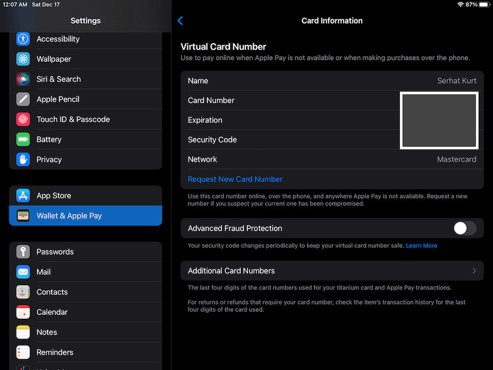Tap the Security Code row label
Screen dimensions: 493x370
tap(212, 140)
